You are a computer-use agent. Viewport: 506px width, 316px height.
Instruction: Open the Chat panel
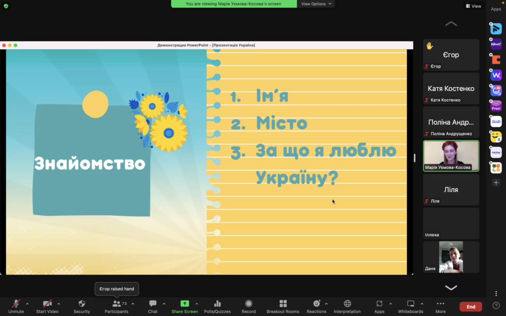(153, 304)
